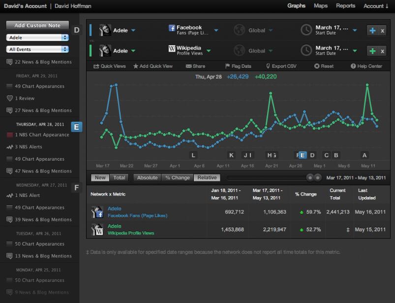Viewport: 395px width, 303px height.
Task: Select timeline event marker K
Action: [x=231, y=155]
